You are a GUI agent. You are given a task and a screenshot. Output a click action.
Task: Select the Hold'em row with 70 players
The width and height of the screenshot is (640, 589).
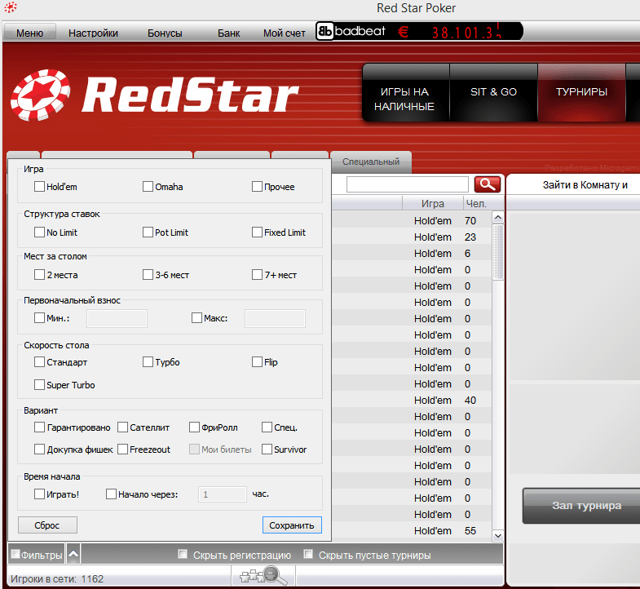[412, 220]
